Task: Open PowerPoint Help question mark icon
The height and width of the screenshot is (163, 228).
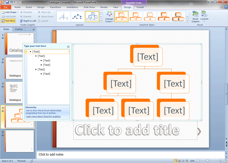Action: [x=226, y=7]
